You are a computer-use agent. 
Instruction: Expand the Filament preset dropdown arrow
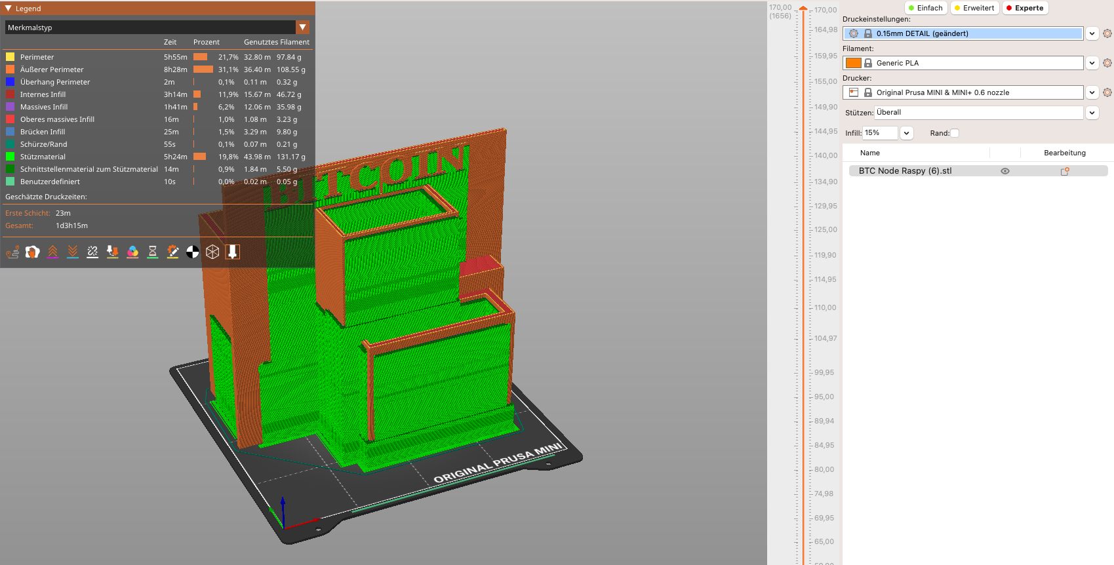coord(1092,63)
